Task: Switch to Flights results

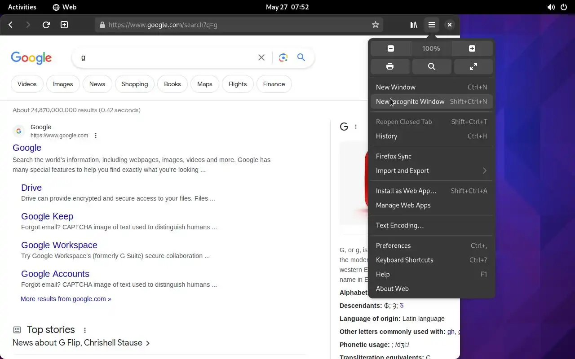Action: (x=238, y=84)
